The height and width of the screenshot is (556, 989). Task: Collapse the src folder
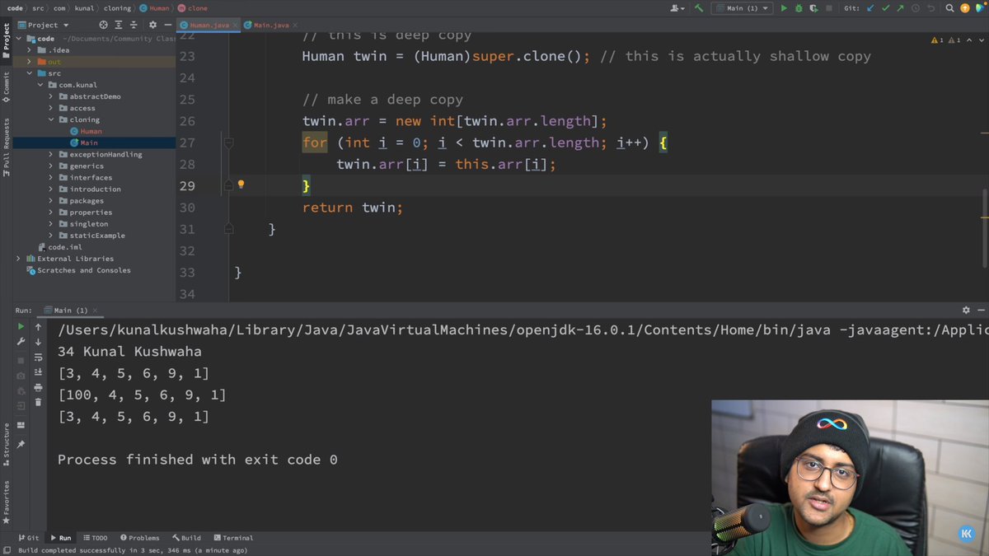[30, 73]
